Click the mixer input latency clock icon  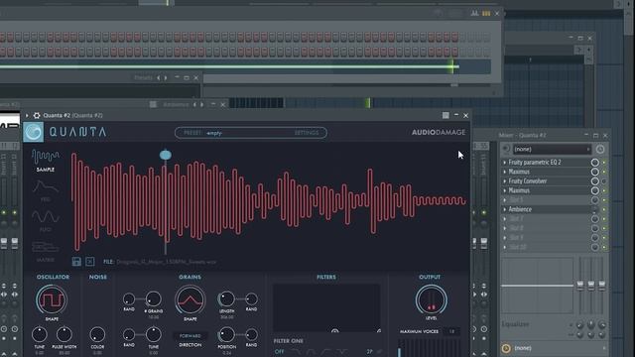pyautogui.click(x=600, y=149)
